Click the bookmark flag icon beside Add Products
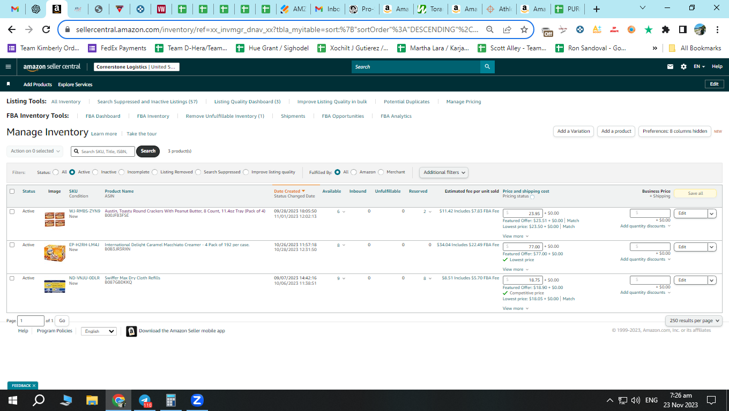Viewport: 729px width, 411px height. pyautogui.click(x=8, y=85)
